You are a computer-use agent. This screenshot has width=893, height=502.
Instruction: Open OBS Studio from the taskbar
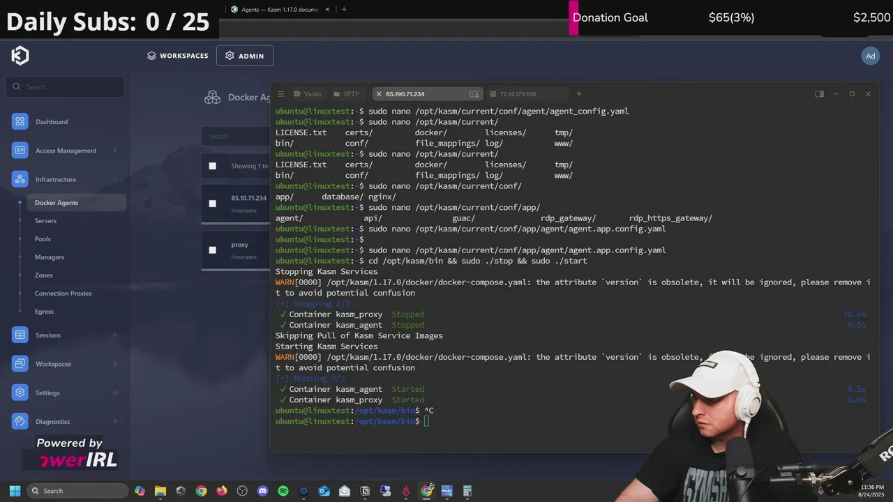point(242,491)
